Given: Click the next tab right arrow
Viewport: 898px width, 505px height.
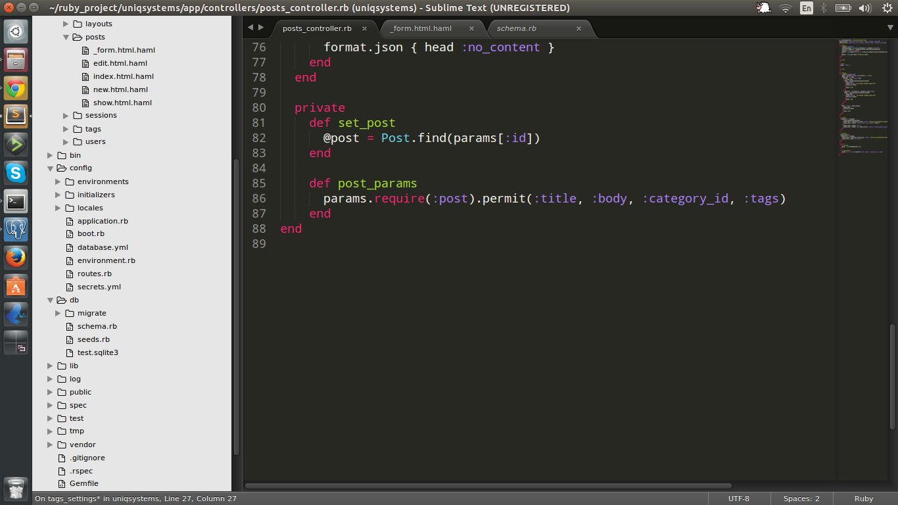Looking at the screenshot, I should pos(261,28).
